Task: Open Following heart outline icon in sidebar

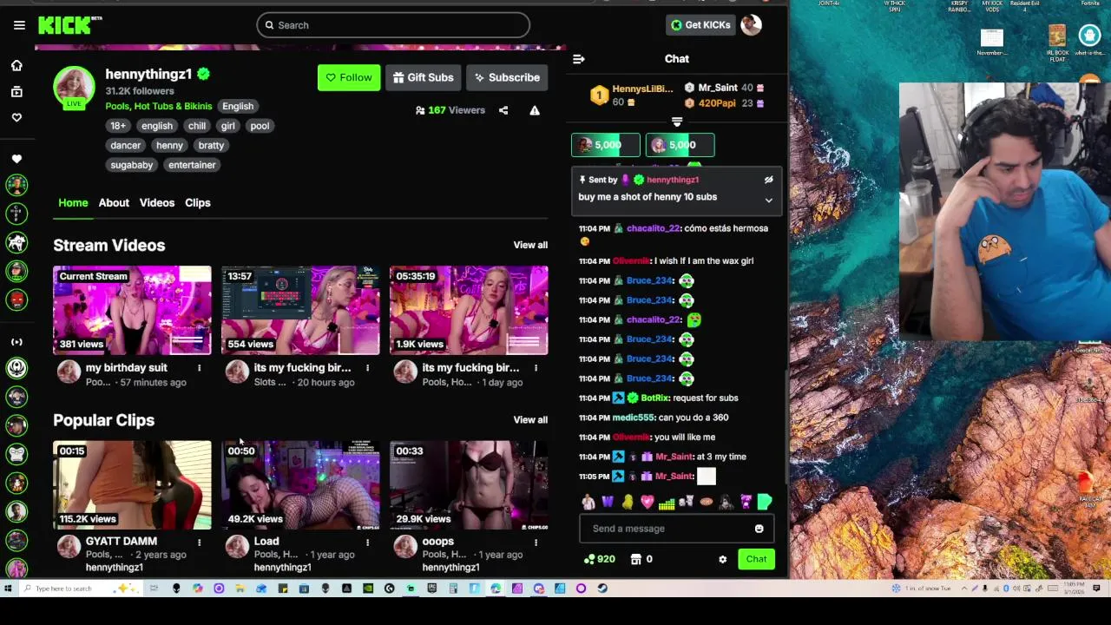Action: pyautogui.click(x=16, y=117)
